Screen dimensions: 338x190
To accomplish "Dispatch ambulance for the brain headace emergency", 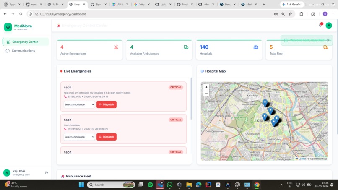I will pyautogui.click(x=107, y=137).
